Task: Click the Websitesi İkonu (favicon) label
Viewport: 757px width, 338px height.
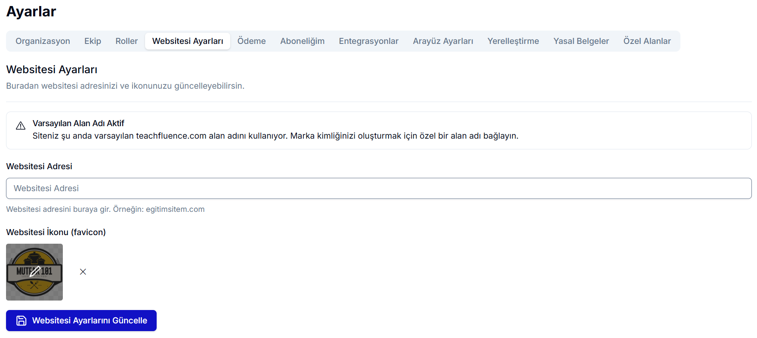Action: [56, 232]
